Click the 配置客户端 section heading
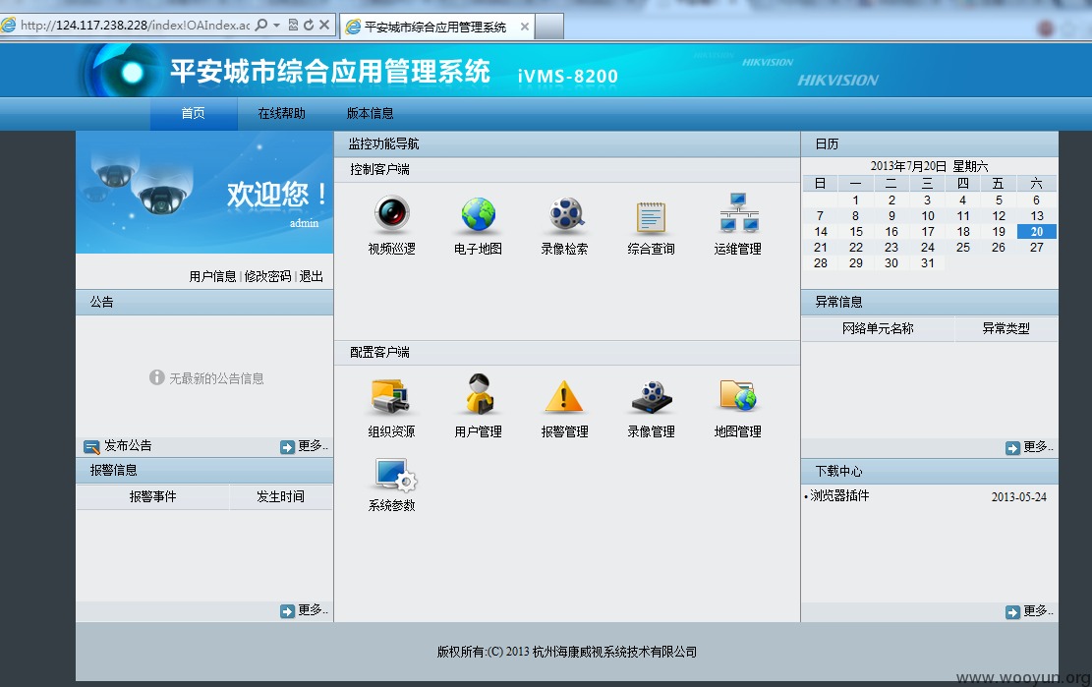The height and width of the screenshot is (687, 1092). pyautogui.click(x=379, y=353)
